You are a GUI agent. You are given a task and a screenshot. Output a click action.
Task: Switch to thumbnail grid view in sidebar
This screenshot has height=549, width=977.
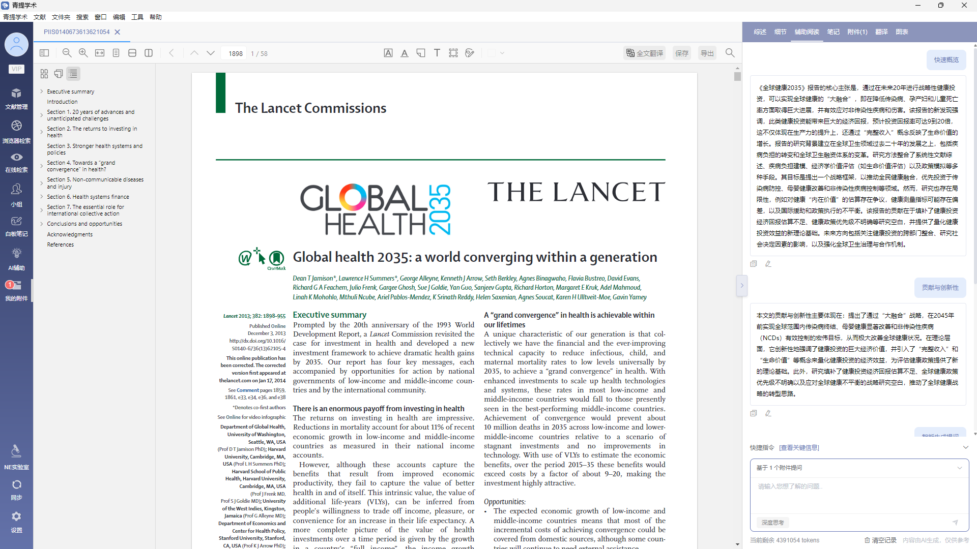[x=44, y=74]
